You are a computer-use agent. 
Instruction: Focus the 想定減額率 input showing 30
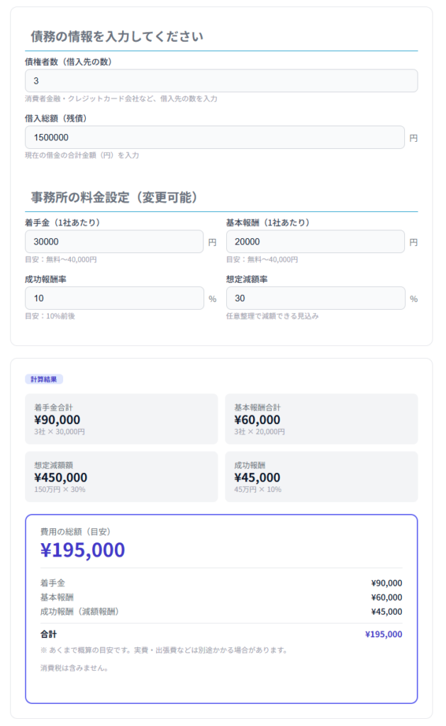316,298
